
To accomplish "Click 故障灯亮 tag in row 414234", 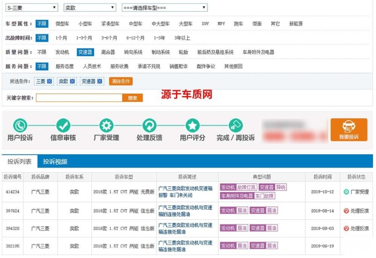I will tap(247, 187).
